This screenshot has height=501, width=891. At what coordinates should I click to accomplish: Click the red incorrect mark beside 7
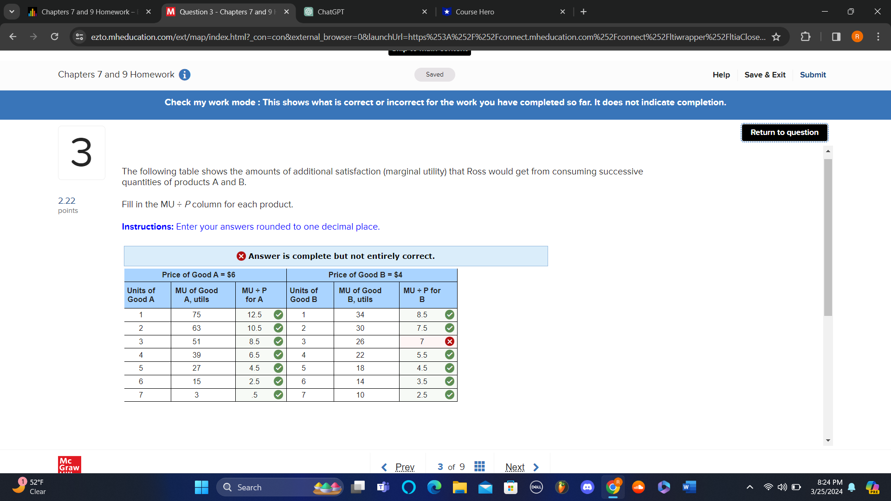[449, 341]
